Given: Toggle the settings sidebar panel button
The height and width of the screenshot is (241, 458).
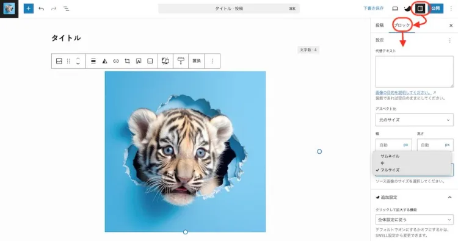Looking at the screenshot, I should pyautogui.click(x=420, y=9).
